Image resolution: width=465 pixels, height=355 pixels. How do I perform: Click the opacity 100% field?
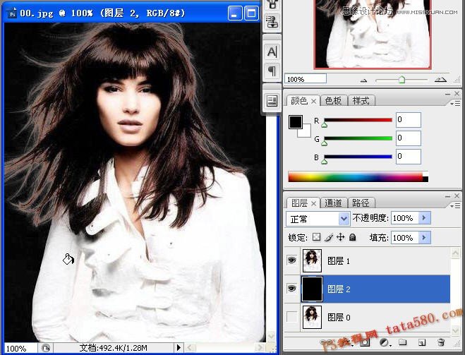pyautogui.click(x=405, y=218)
